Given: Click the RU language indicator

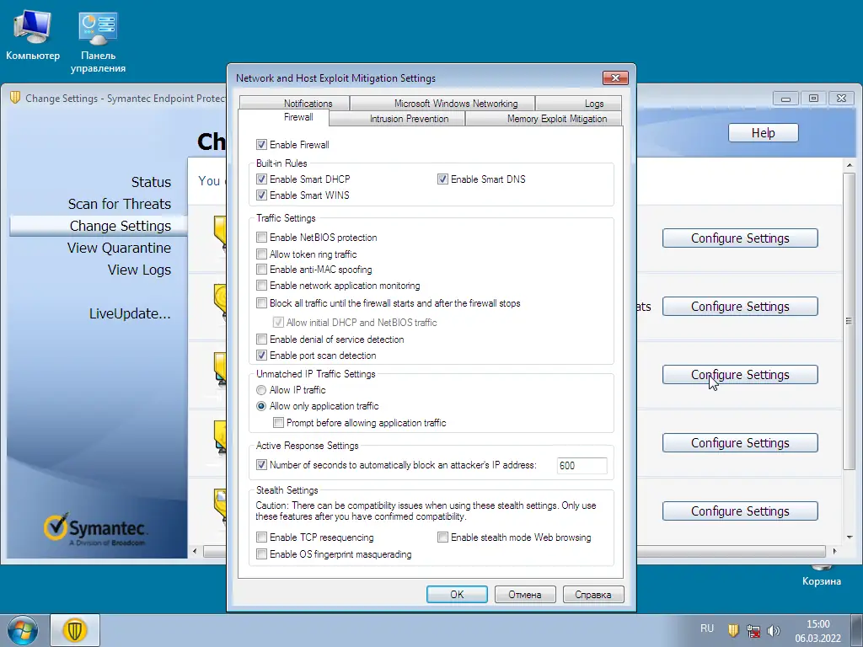Looking at the screenshot, I should (x=707, y=628).
